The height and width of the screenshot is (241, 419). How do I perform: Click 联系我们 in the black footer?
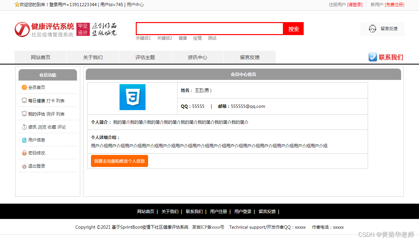(x=194, y=211)
